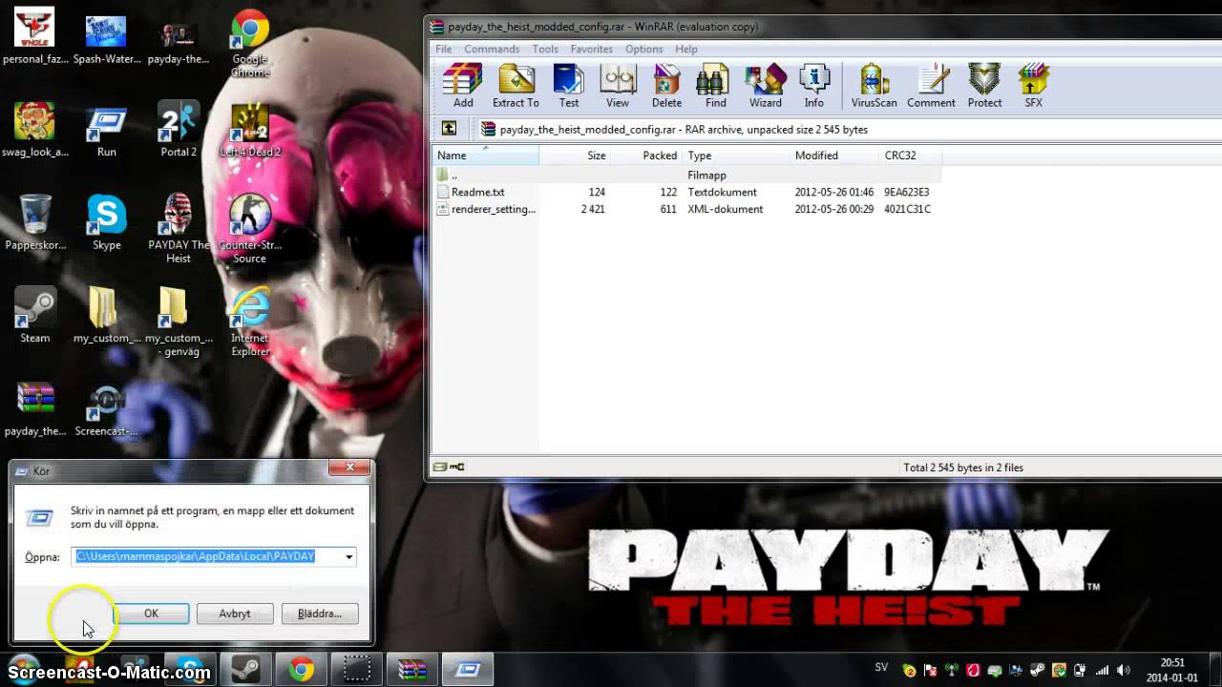Image resolution: width=1222 pixels, height=687 pixels.
Task: Open the View tool in WinRAR
Action: click(x=618, y=86)
